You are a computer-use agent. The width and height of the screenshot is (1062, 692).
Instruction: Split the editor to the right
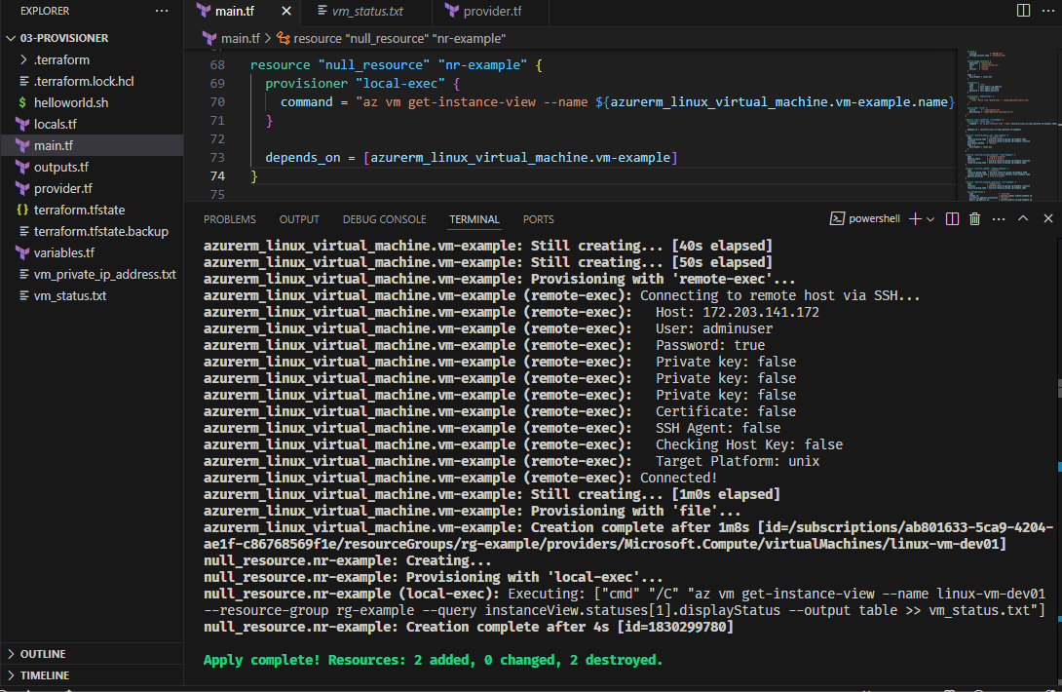click(x=1023, y=10)
